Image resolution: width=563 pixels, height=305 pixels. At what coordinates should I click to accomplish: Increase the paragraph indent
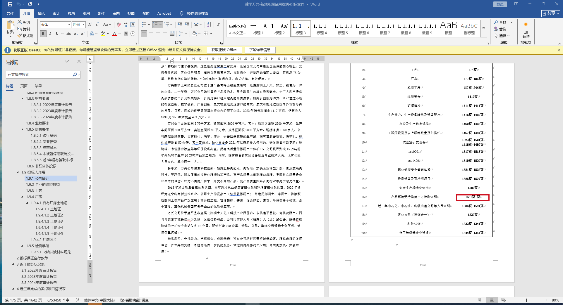[187, 25]
